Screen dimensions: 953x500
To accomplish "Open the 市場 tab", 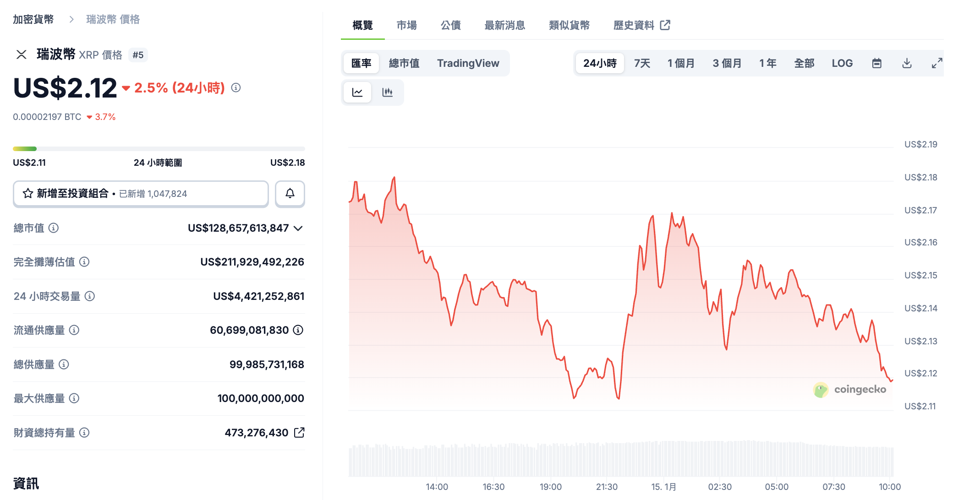I will tap(406, 25).
